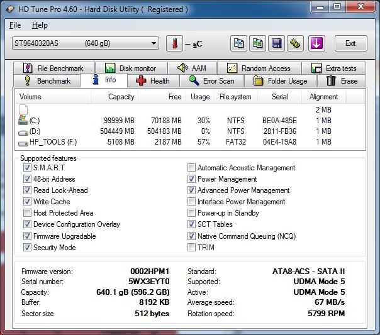Open the ST9640320AS drive selection dropdown

[85, 43]
